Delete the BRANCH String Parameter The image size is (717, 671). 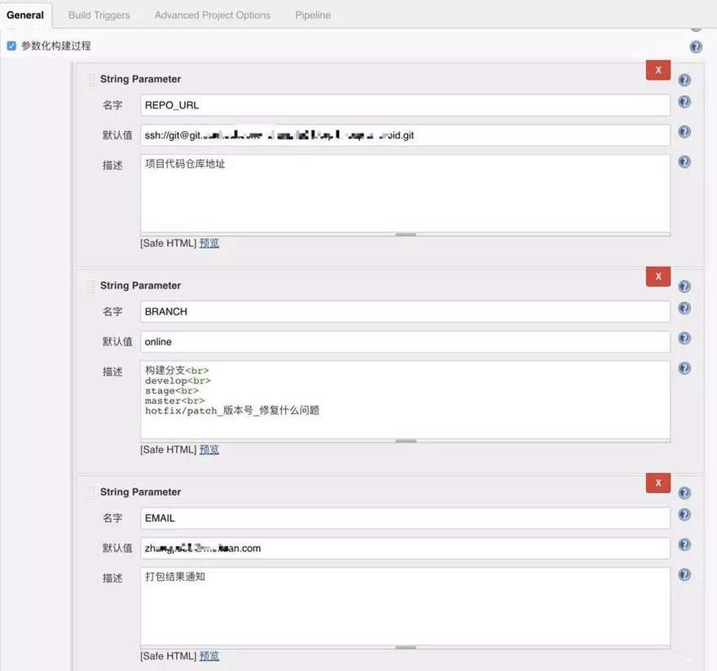(x=658, y=276)
